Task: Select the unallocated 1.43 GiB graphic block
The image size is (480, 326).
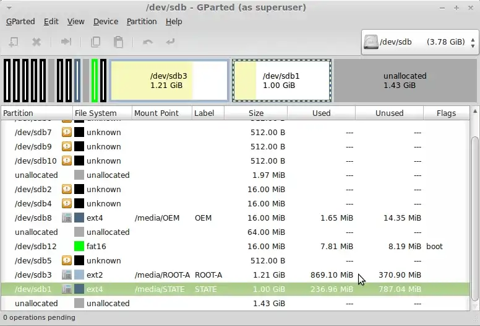Action: [x=405, y=81]
